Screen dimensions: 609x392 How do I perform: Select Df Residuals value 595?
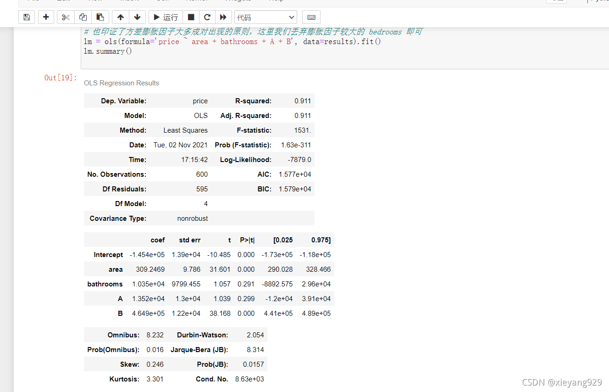point(202,189)
